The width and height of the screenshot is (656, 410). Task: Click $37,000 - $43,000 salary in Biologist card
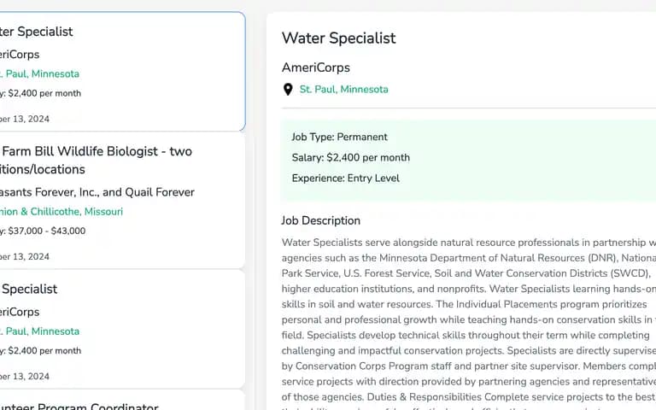tap(46, 231)
